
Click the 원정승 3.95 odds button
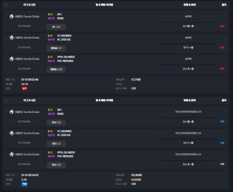tap(56, 69)
